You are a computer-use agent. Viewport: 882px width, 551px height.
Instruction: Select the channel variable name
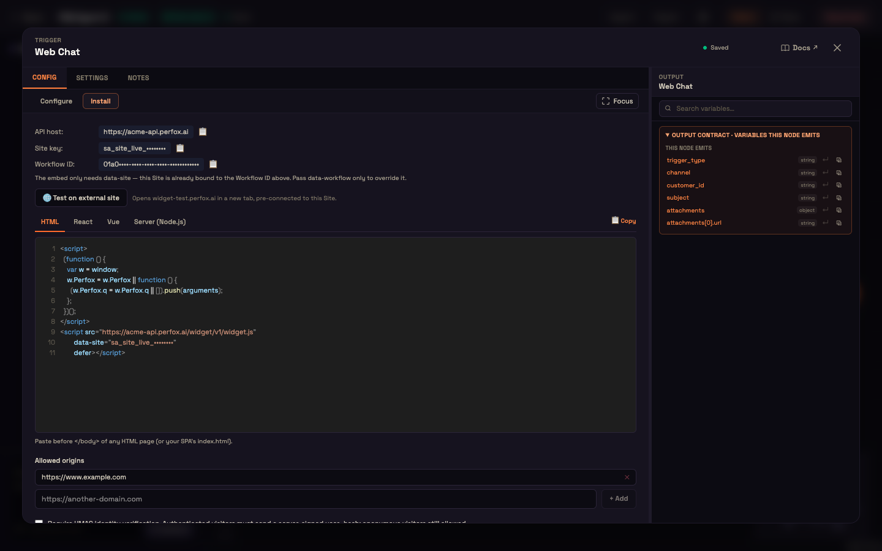(679, 173)
